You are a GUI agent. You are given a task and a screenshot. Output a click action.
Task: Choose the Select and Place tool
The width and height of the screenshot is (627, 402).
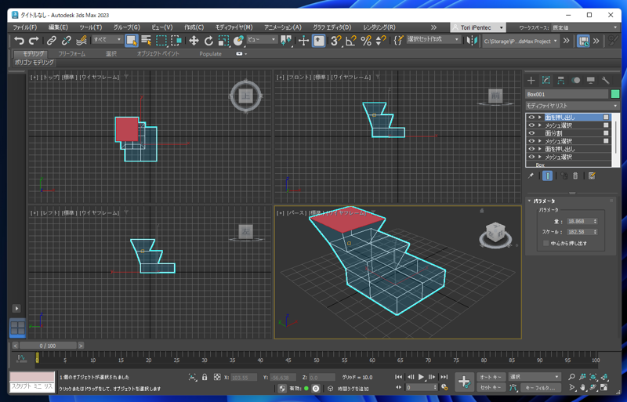coord(239,41)
